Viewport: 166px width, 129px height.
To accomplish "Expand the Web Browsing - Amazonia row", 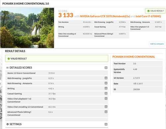I will (106, 83).
